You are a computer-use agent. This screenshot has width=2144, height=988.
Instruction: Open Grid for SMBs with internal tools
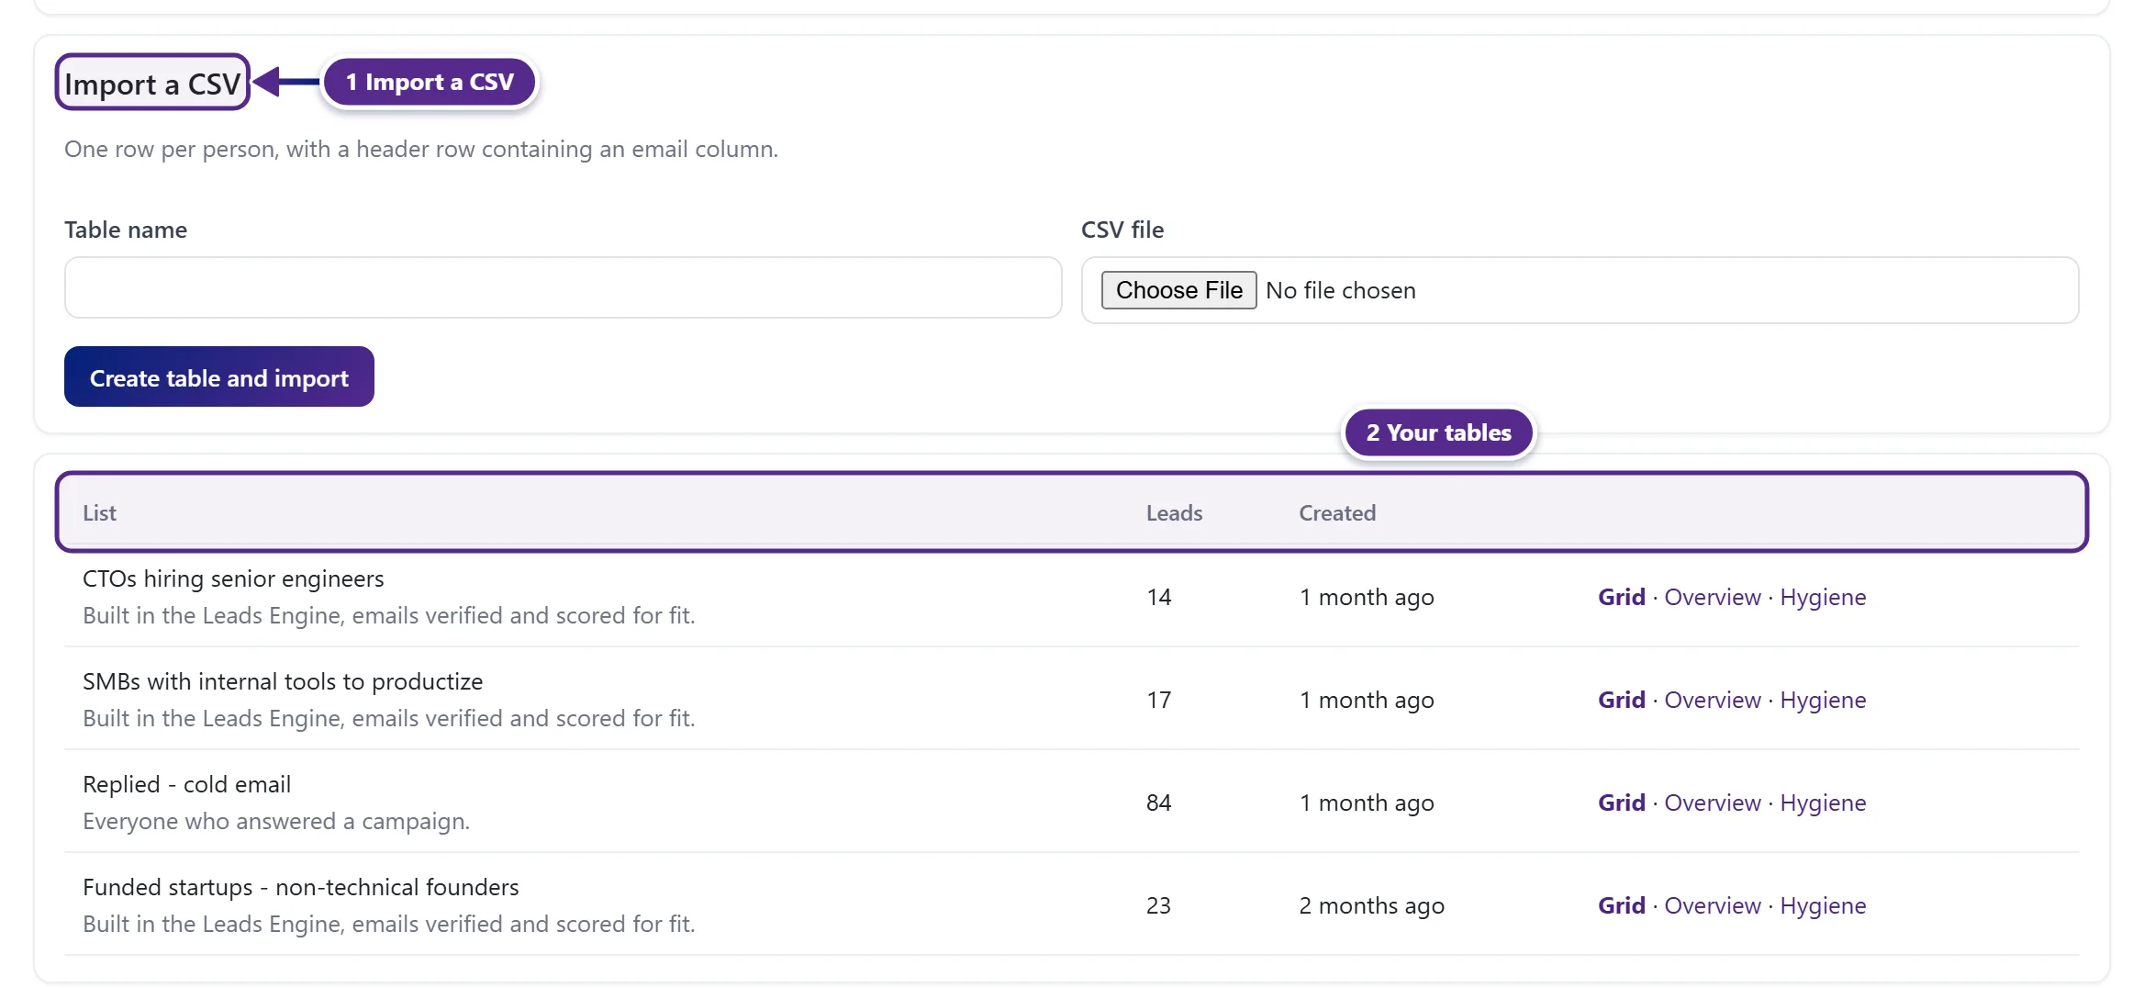point(1621,700)
